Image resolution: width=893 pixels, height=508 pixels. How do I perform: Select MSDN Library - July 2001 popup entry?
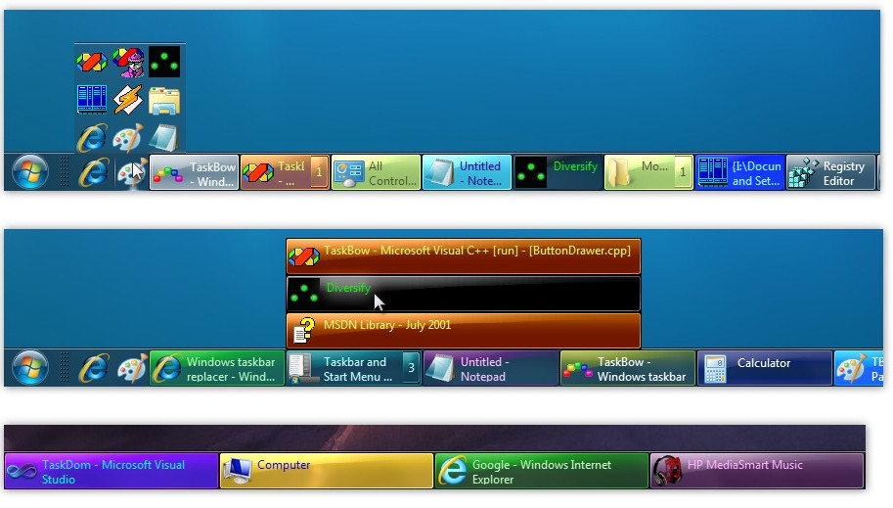pos(464,331)
